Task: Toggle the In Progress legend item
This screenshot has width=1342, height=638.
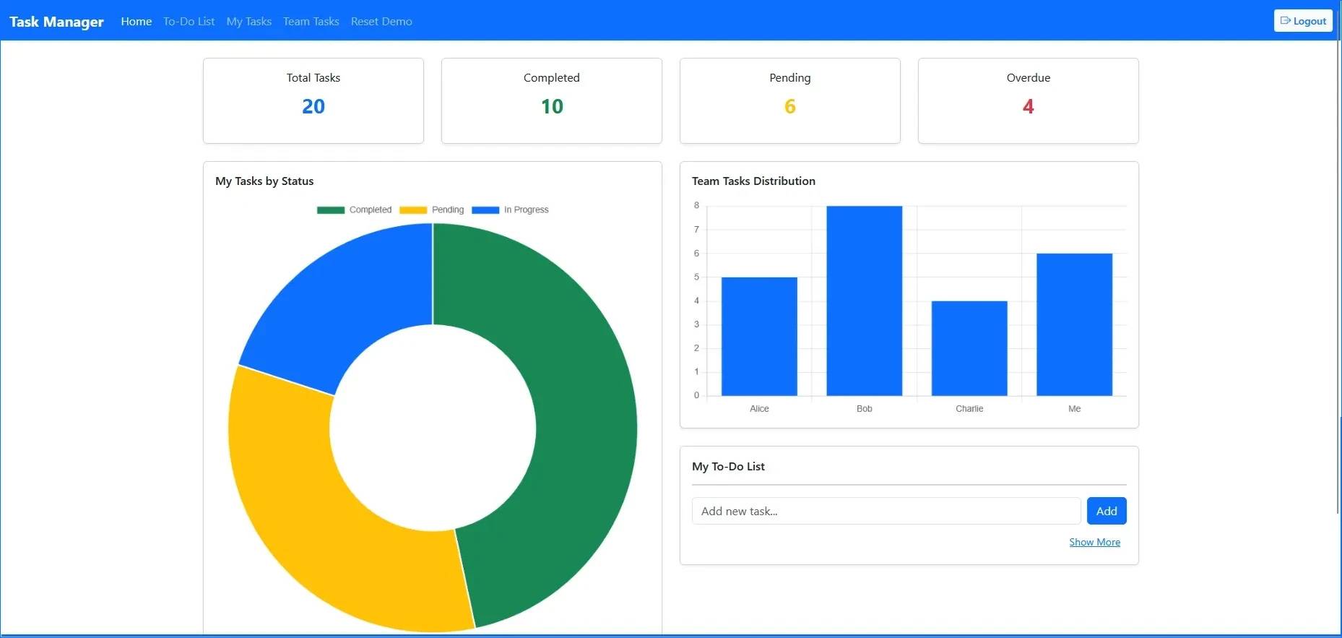Action: point(511,210)
